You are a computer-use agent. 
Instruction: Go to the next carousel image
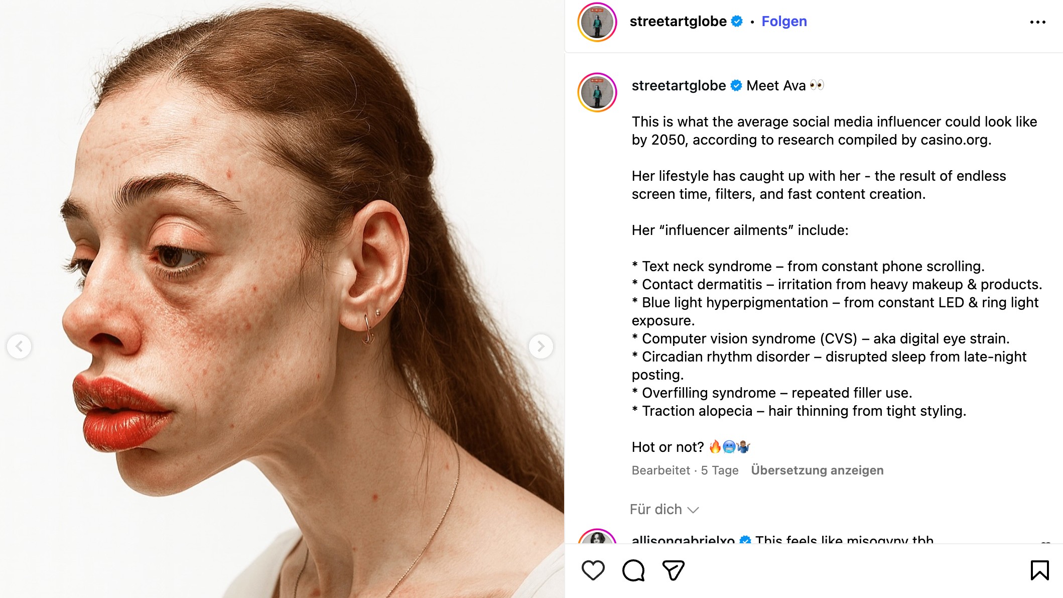[x=541, y=346]
